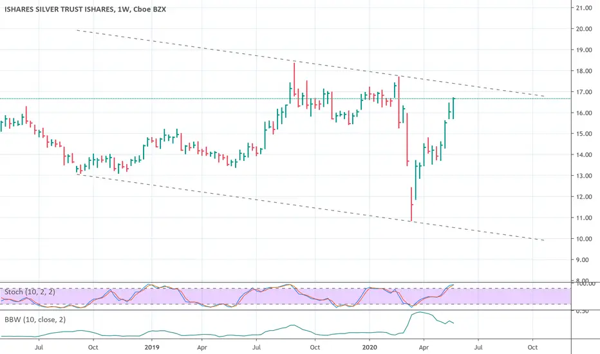
Task: Click the last Oct label on time axis
Action: pyautogui.click(x=532, y=348)
